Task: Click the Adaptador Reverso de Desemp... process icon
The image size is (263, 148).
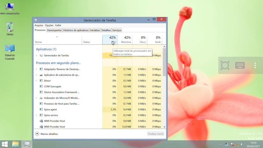Action: click(41, 69)
